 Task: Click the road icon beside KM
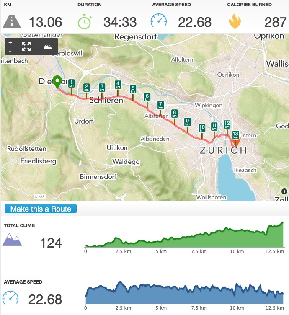pyautogui.click(x=12, y=22)
